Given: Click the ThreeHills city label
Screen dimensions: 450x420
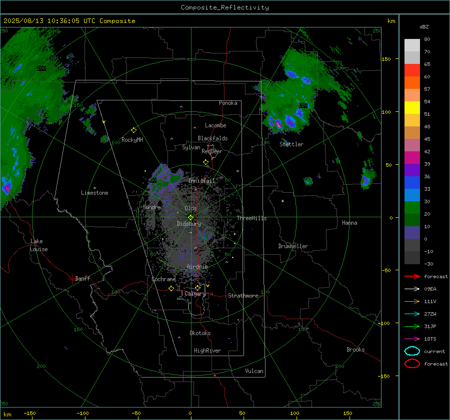Looking at the screenshot, I should pyautogui.click(x=251, y=218).
